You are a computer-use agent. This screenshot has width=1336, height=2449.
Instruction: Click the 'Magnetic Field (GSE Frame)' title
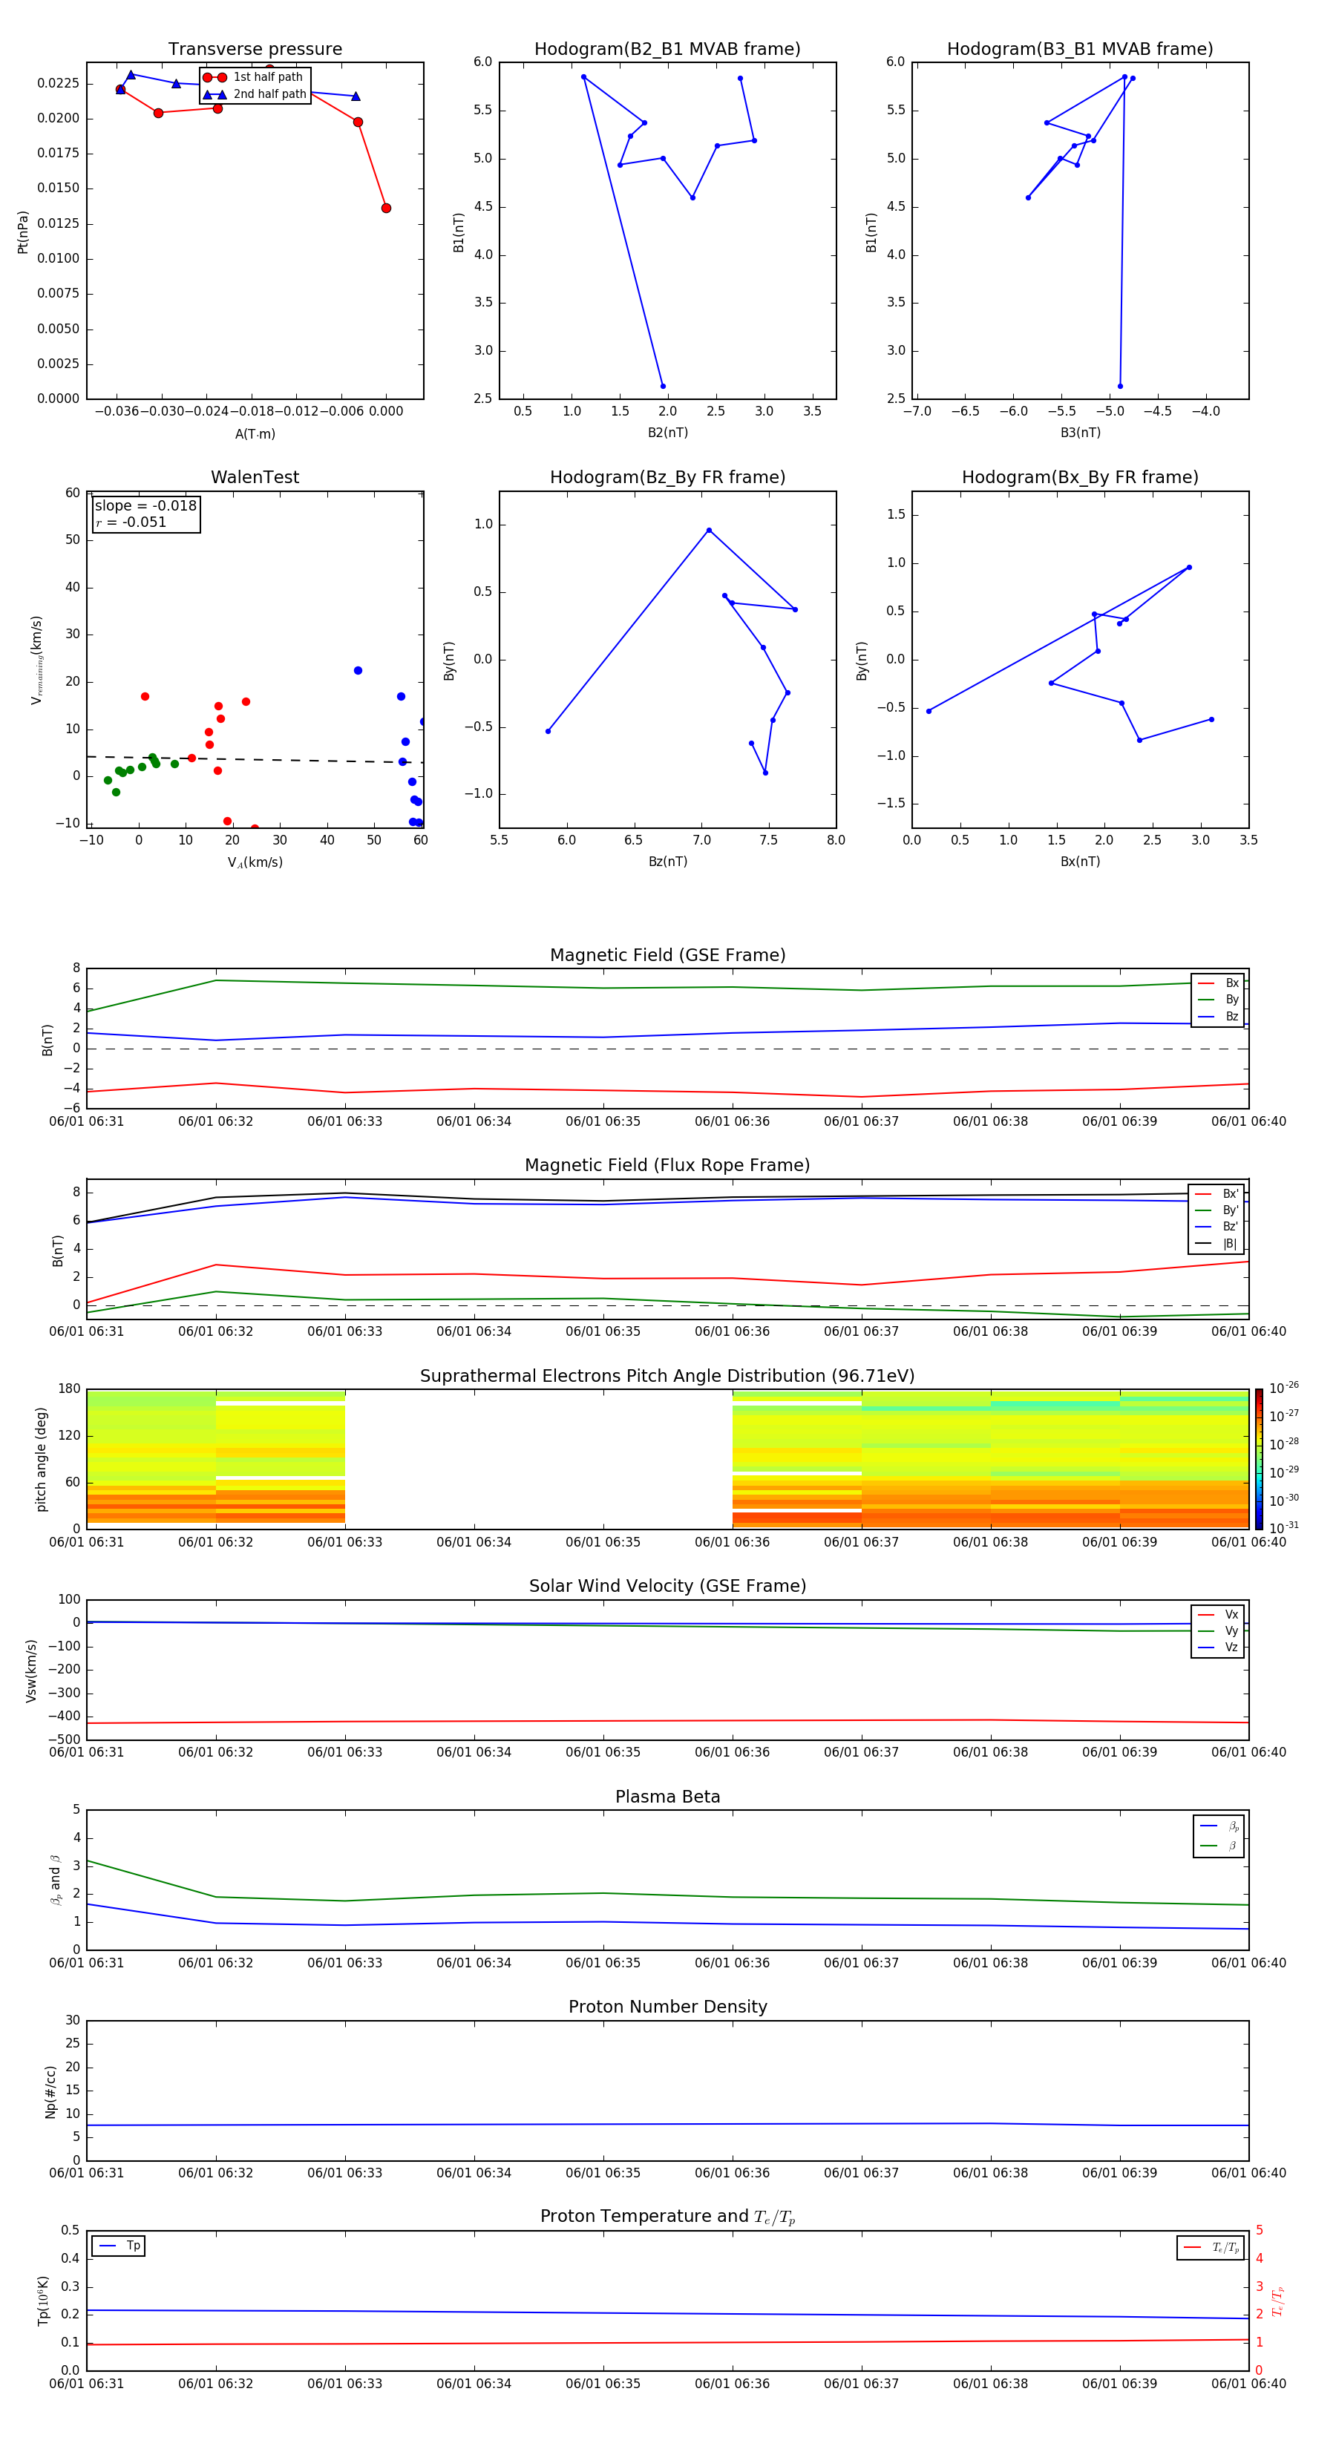667,955
